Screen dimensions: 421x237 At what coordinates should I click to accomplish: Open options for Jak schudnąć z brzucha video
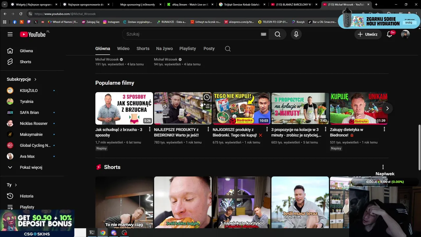150,129
